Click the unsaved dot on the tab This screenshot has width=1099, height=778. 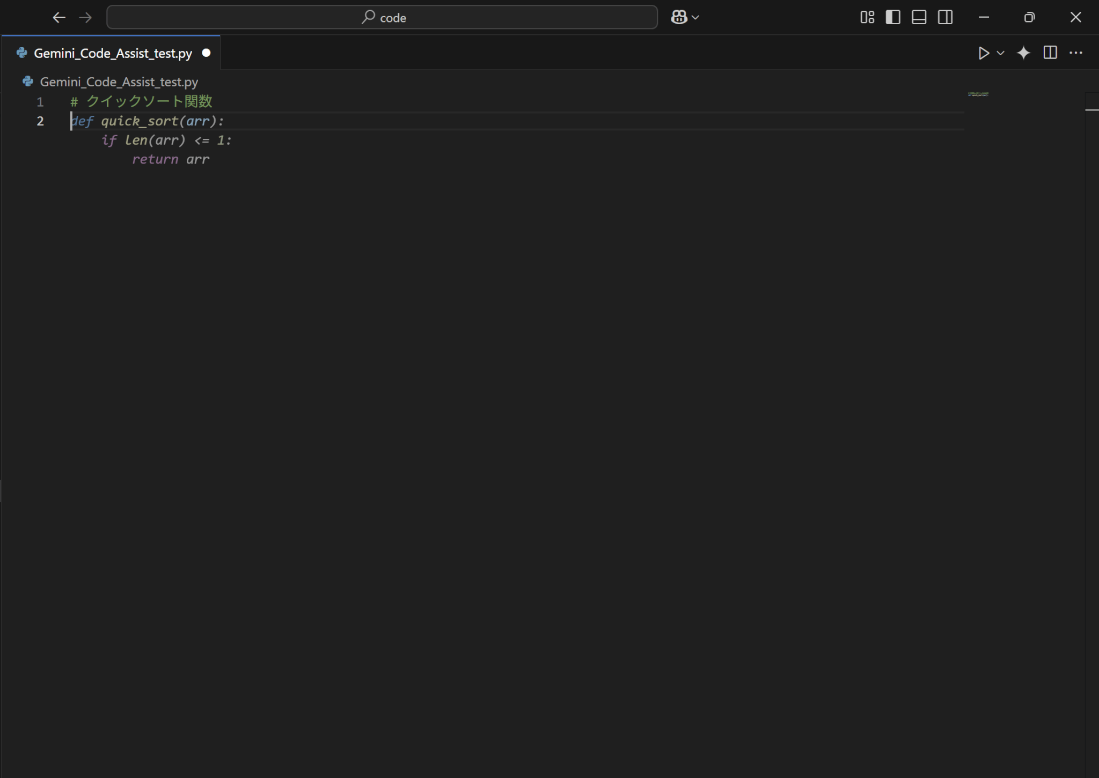click(206, 53)
